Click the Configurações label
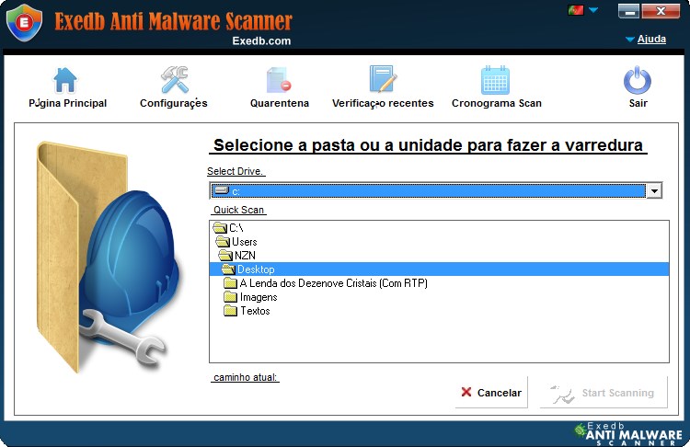The image size is (690, 447). pyautogui.click(x=173, y=103)
